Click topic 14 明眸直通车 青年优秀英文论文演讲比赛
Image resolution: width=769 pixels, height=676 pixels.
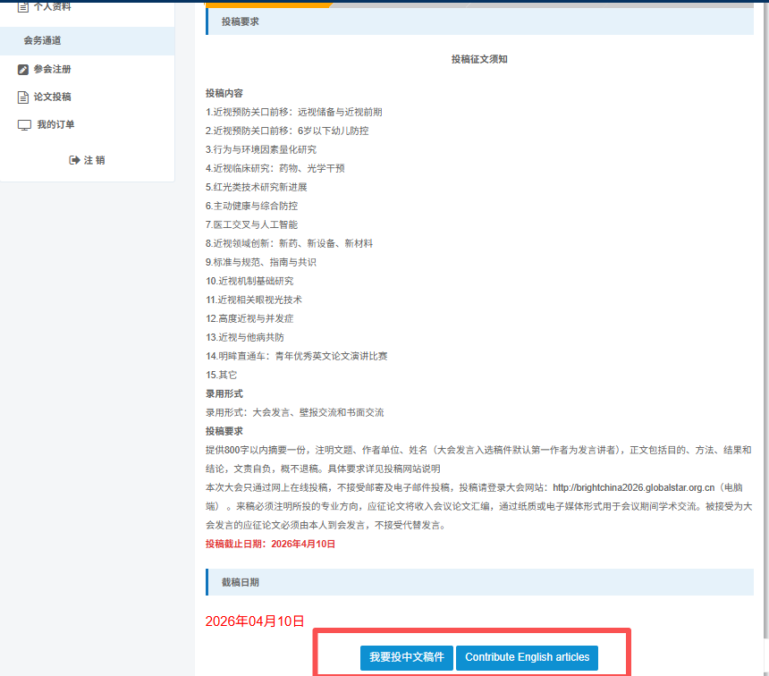pos(296,356)
